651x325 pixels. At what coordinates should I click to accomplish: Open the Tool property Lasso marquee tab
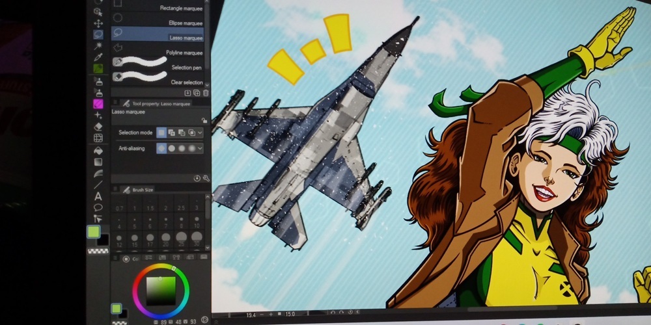156,103
